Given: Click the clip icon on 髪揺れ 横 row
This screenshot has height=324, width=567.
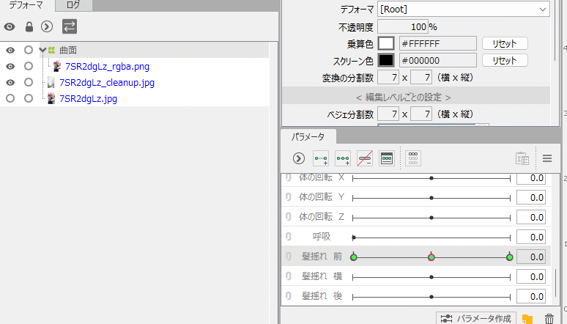Looking at the screenshot, I should [x=288, y=276].
